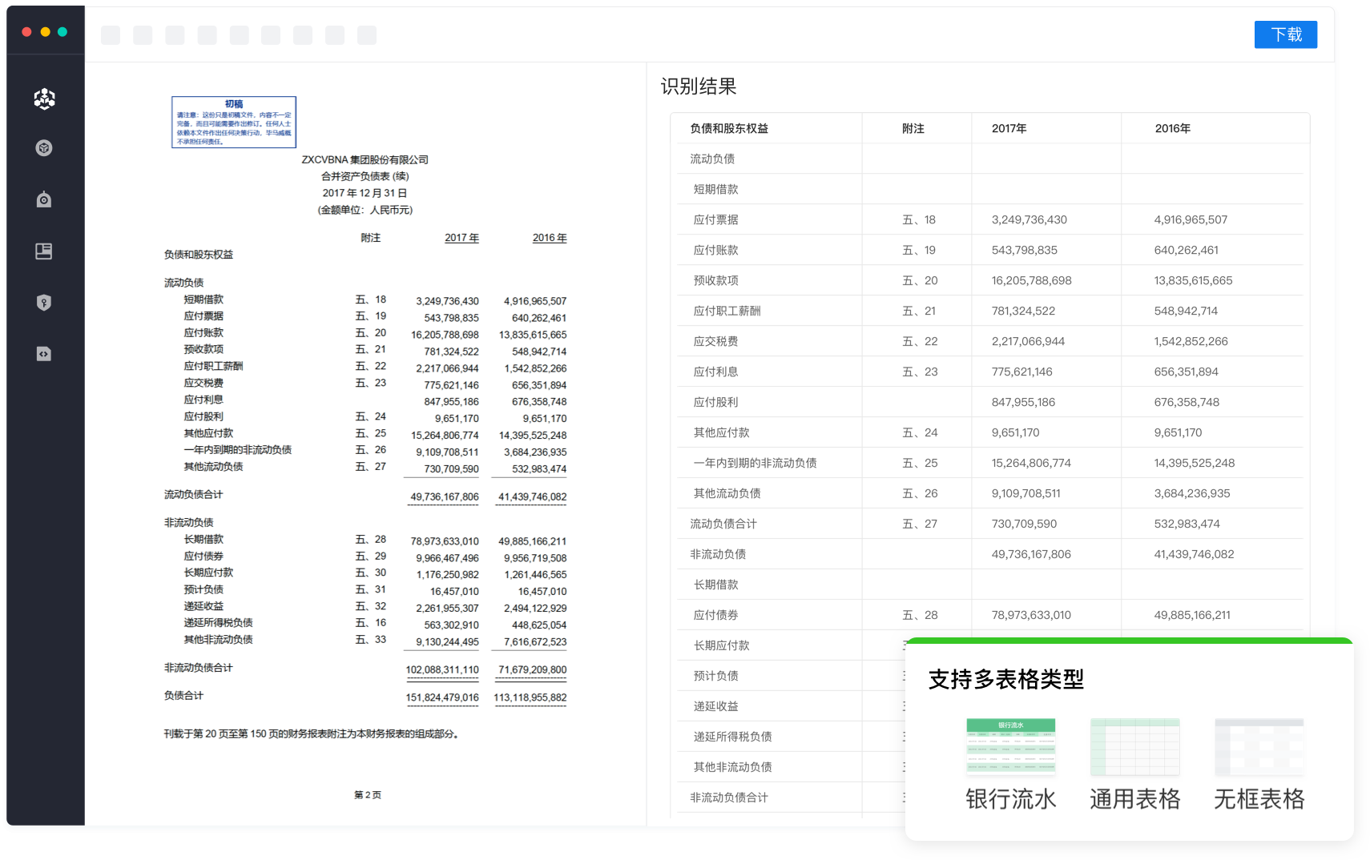The image size is (1370, 860).
Task: Click the 支持多表格类型 card title
Action: [1005, 680]
